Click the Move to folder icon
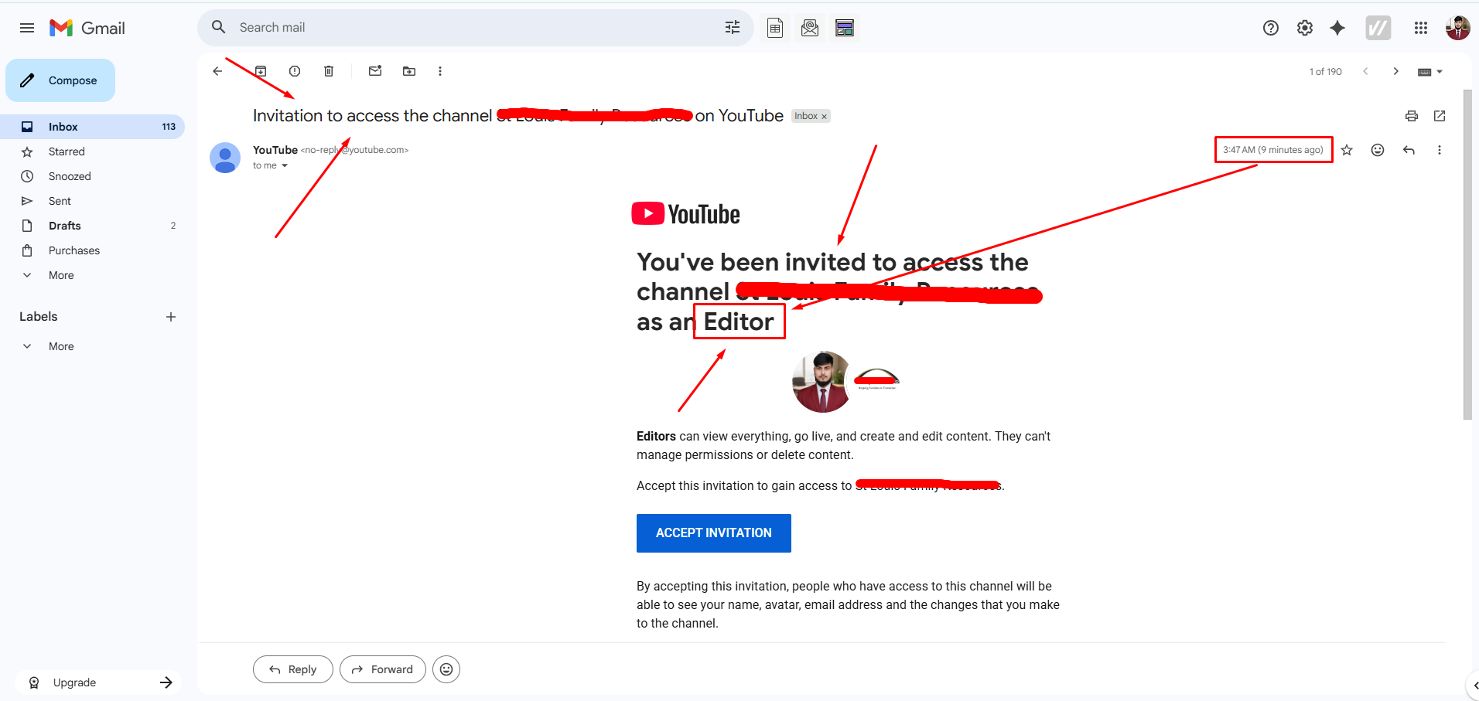This screenshot has height=701, width=1479. pyautogui.click(x=409, y=71)
